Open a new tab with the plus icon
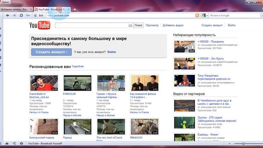263x148 pixels. click(75, 9)
